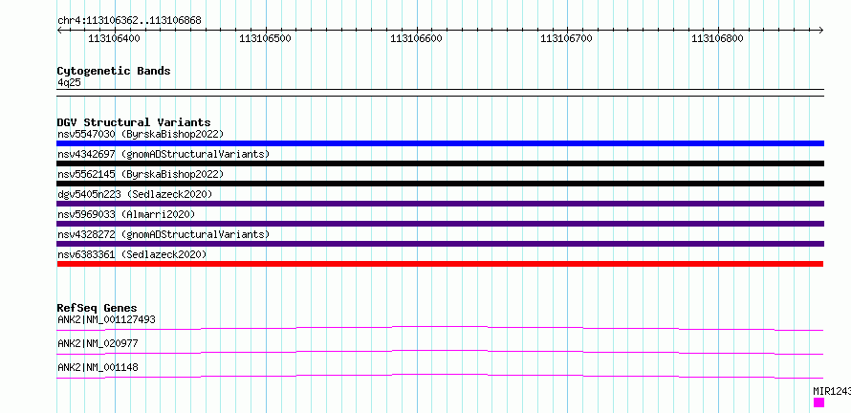Viewport: 851px width, 413px height.
Task: Open the dgv5405n223 (Sedlazeck2020) label
Action: coord(135,194)
